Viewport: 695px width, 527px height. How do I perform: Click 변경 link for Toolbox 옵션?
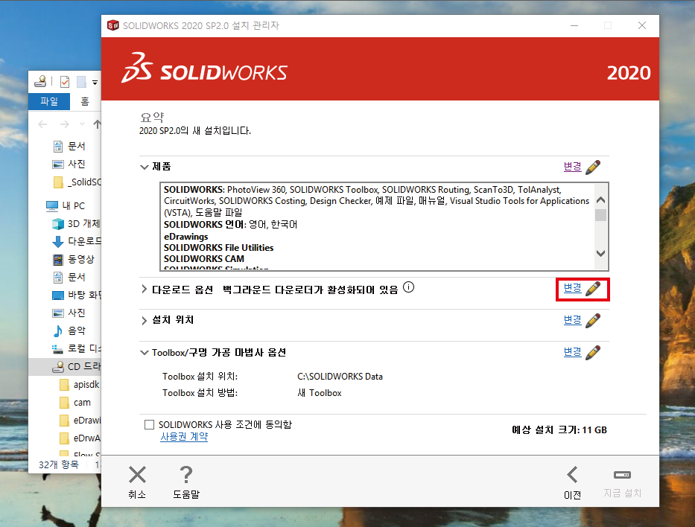click(x=572, y=351)
